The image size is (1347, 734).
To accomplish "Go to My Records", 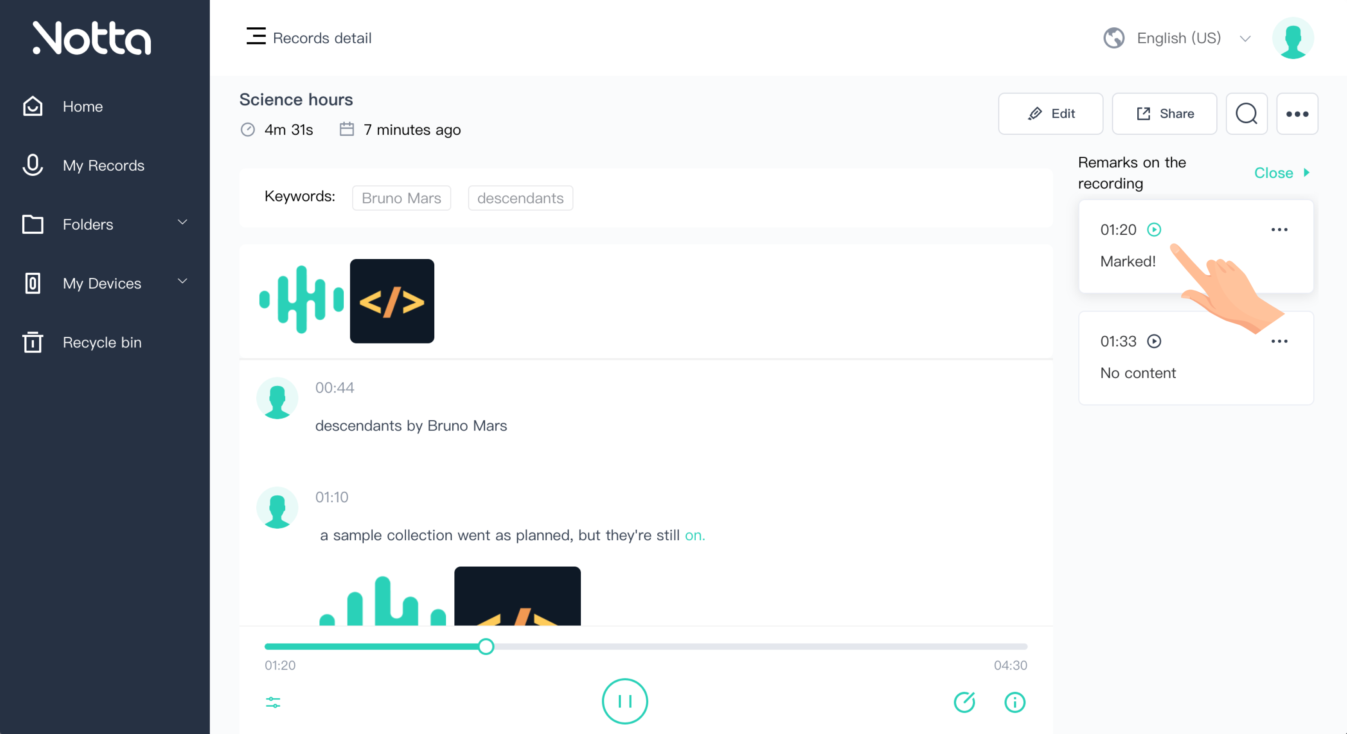I will (x=103, y=165).
